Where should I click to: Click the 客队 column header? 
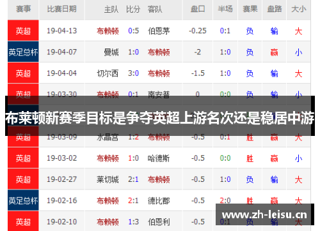click(155, 10)
